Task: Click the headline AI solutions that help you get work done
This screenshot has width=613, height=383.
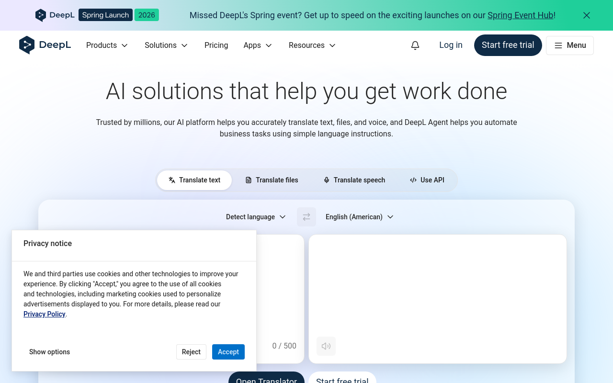Action: point(306,91)
